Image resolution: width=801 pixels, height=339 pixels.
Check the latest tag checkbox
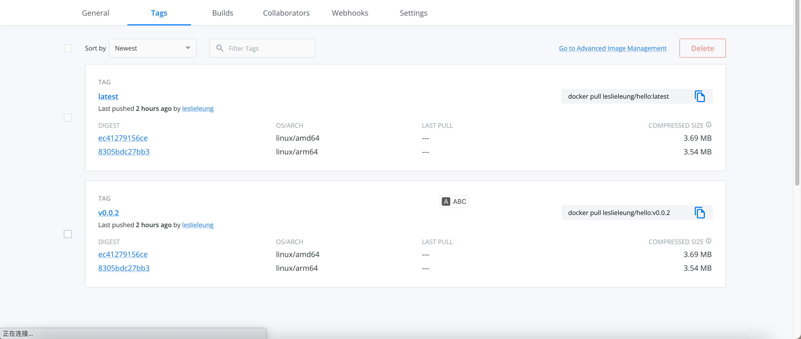pyautogui.click(x=68, y=118)
